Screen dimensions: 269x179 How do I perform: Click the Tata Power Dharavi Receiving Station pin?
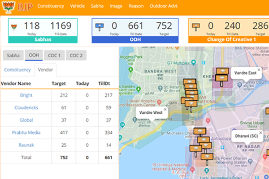point(251,161)
